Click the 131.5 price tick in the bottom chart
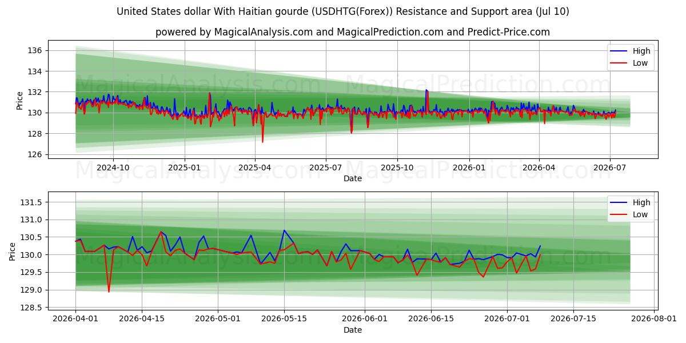This screenshot has height=343, width=686. coord(32,202)
